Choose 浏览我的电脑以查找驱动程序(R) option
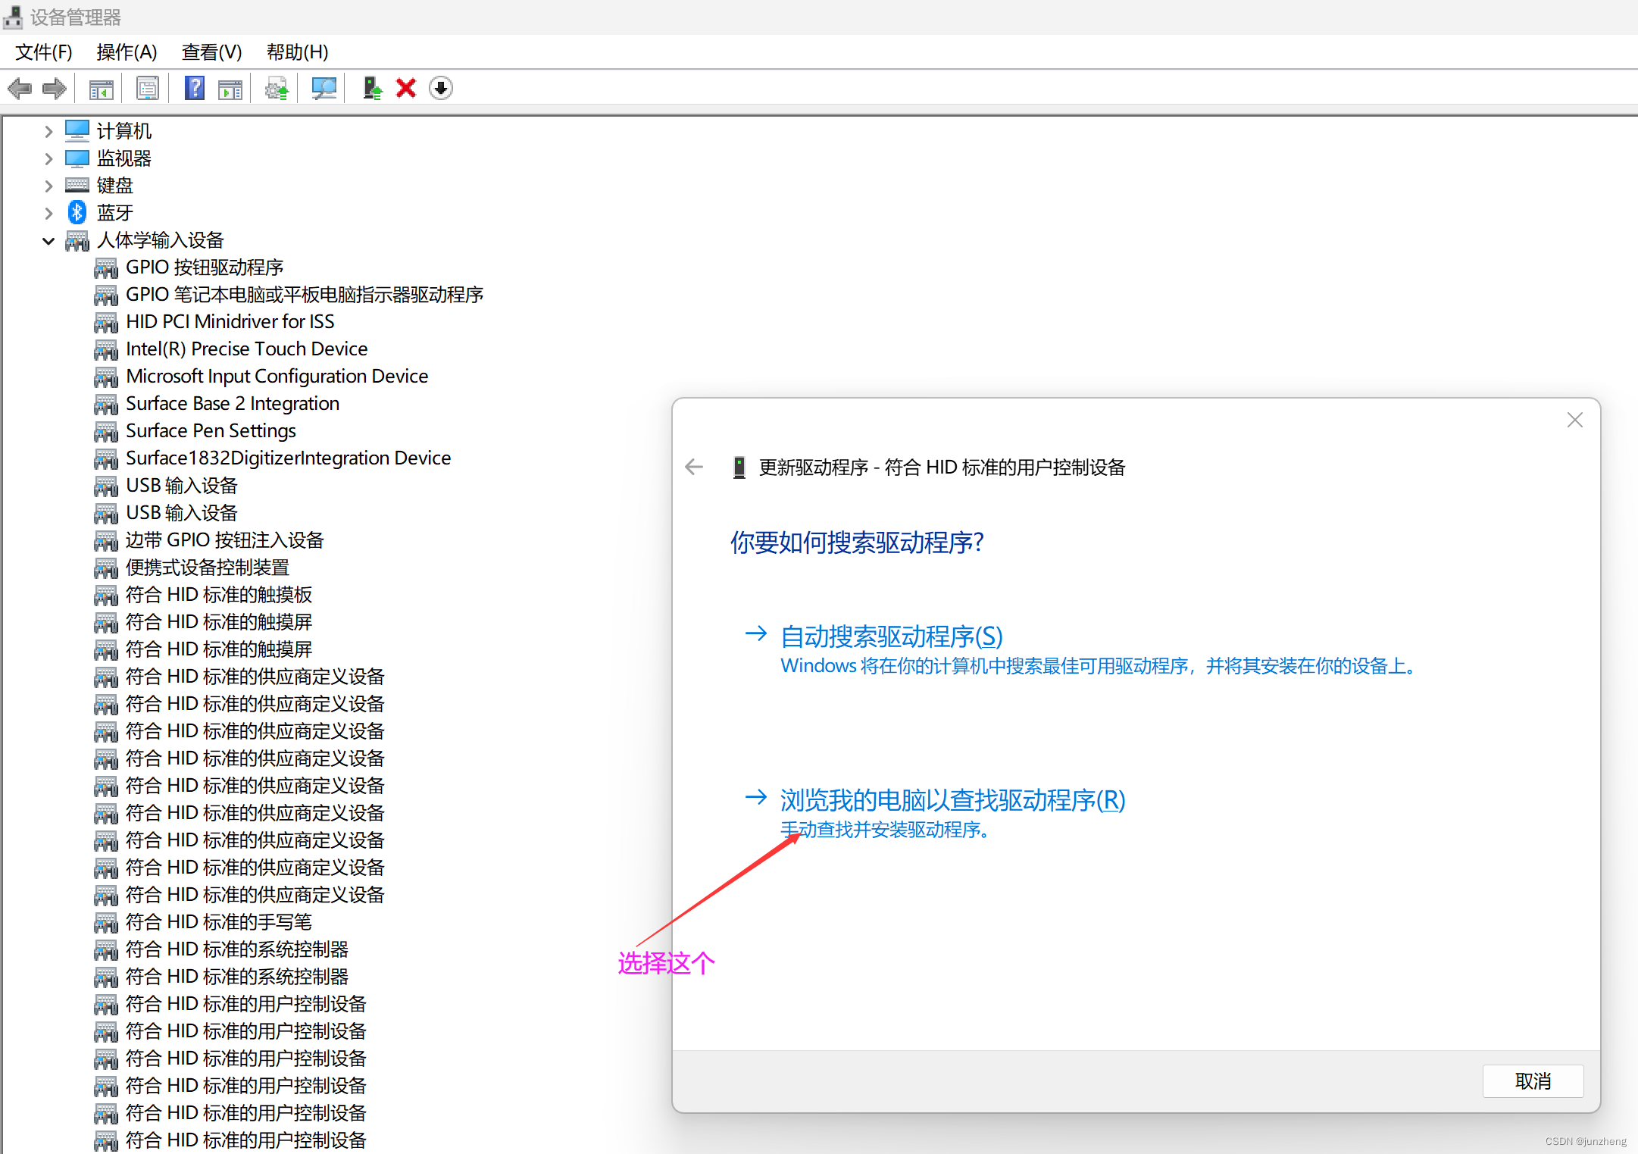The height and width of the screenshot is (1154, 1638). click(x=952, y=800)
